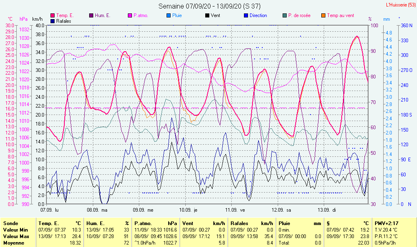The height and width of the screenshot is (247, 417).
Task: Click the Temp au vent legend label
Action: [x=340, y=16]
